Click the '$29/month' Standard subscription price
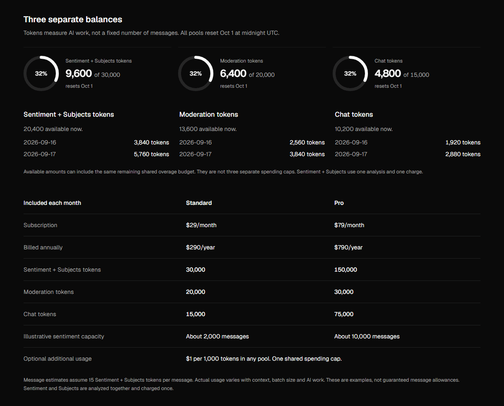The image size is (504, 406). (201, 225)
